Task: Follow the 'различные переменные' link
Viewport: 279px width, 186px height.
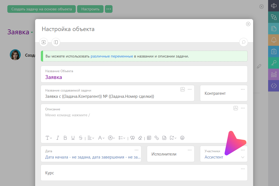Action: point(112,56)
